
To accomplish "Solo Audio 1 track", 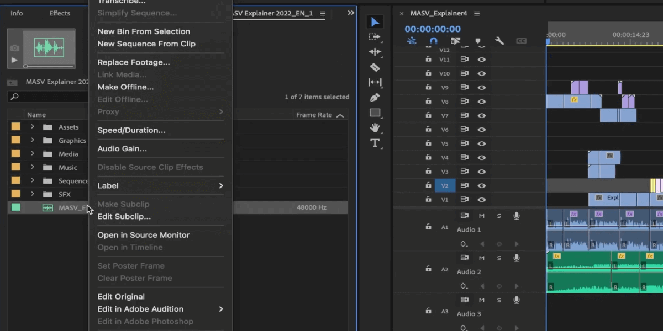I will pyautogui.click(x=499, y=216).
